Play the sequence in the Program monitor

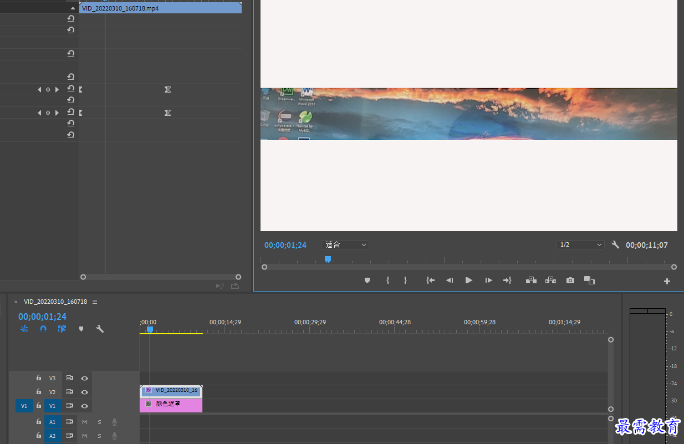469,280
